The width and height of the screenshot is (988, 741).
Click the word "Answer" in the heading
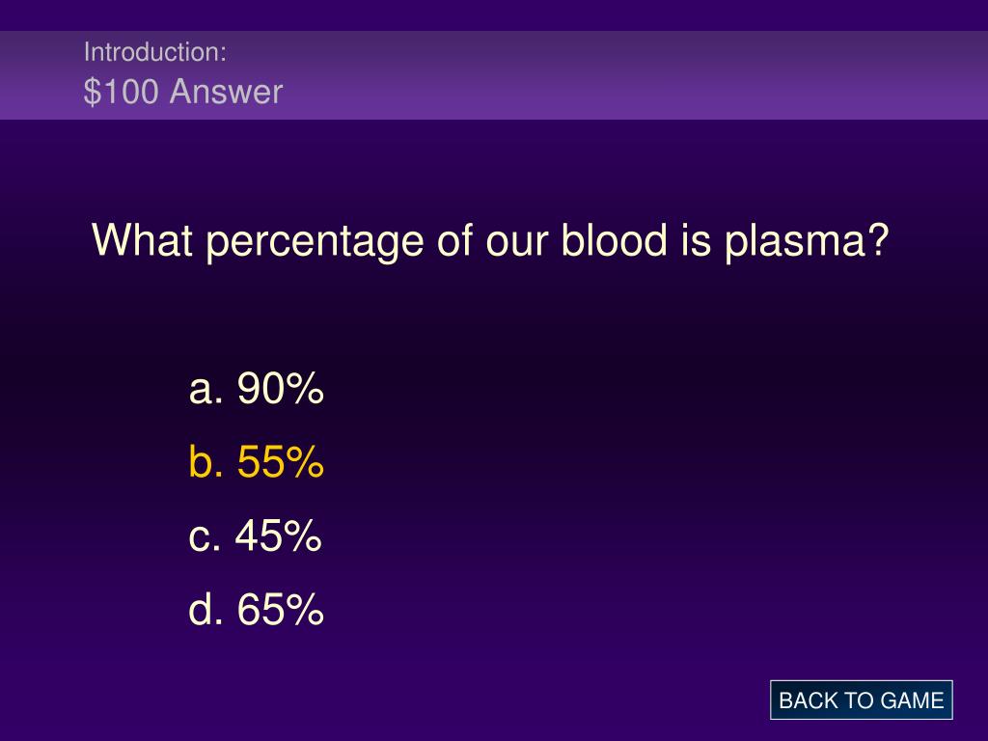[226, 92]
